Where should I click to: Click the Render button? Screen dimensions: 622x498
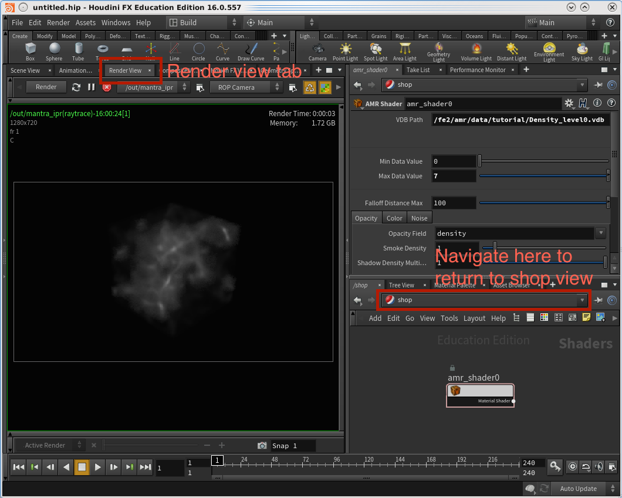coord(46,87)
